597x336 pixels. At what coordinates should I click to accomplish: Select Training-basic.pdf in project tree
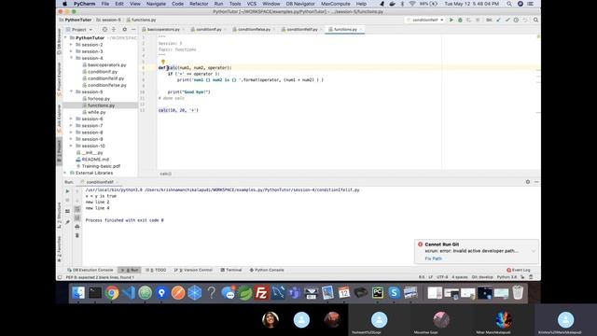pos(101,166)
